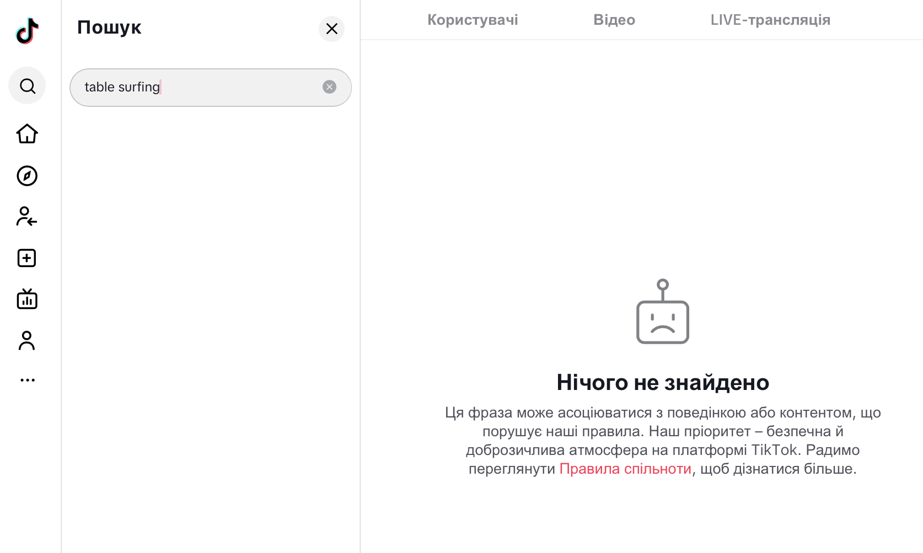The image size is (923, 553).
Task: Click the sad robot illustration
Action: pos(663,312)
